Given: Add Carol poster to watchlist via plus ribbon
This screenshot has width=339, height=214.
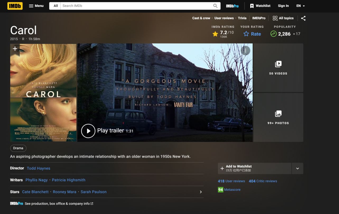Looking at the screenshot, I should pos(15,49).
